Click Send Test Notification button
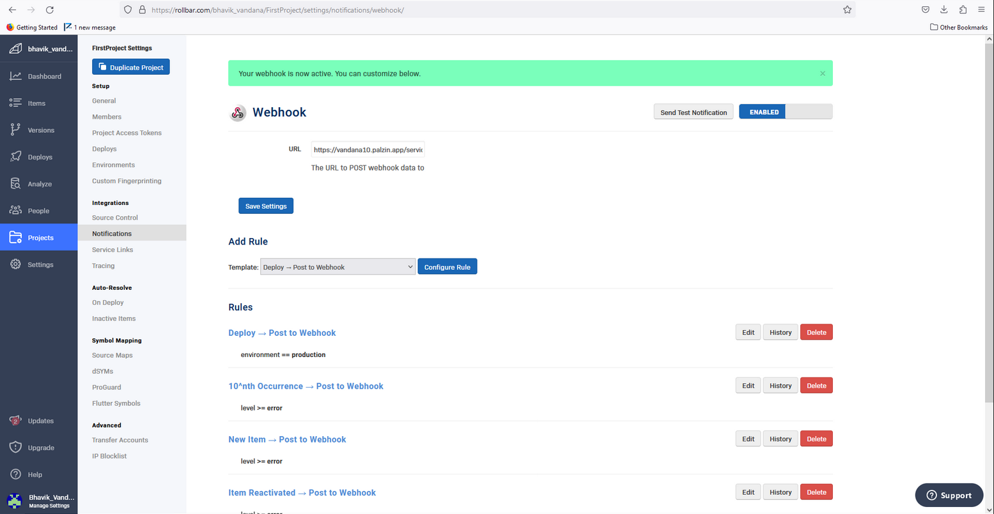Screen dimensions: 994x514 tap(694, 112)
